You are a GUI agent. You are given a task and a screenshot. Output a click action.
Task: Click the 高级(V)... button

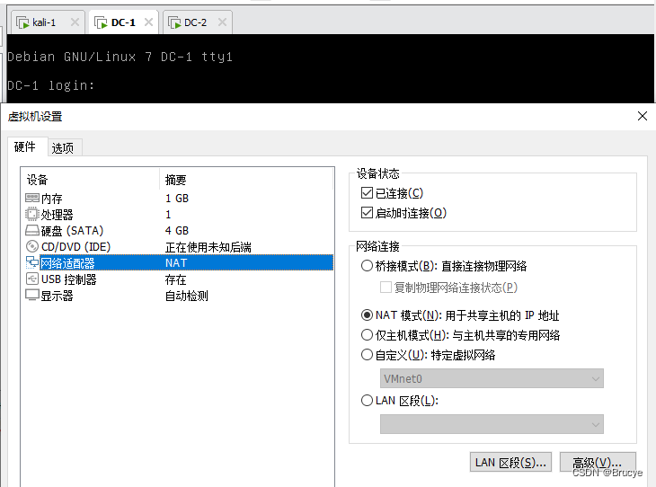(x=598, y=462)
